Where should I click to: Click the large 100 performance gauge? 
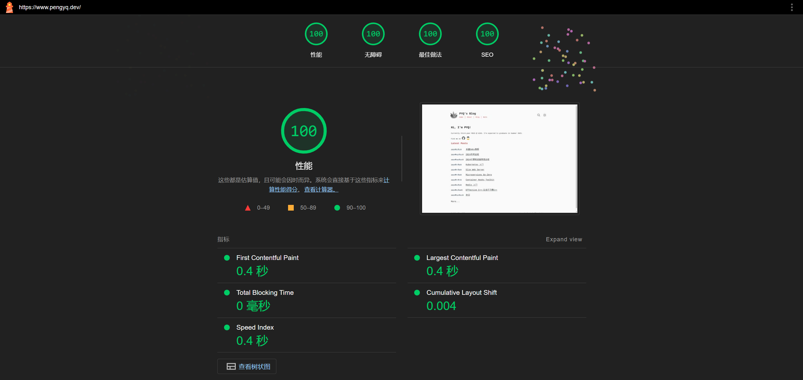tap(304, 131)
